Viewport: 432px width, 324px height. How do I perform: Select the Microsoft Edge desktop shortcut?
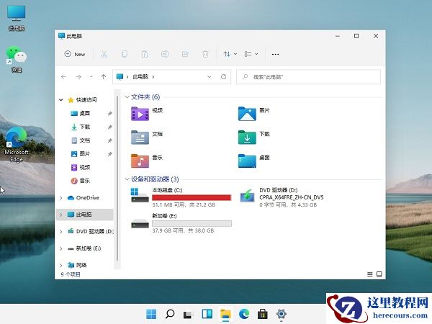click(17, 145)
